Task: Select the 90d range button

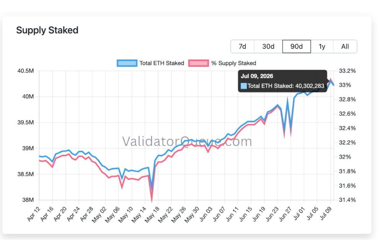Action: (x=297, y=46)
